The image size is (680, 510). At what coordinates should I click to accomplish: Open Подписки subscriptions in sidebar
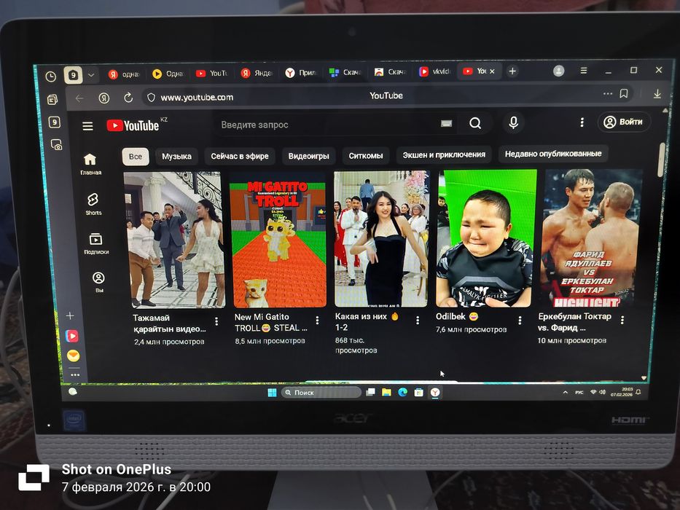pos(96,243)
